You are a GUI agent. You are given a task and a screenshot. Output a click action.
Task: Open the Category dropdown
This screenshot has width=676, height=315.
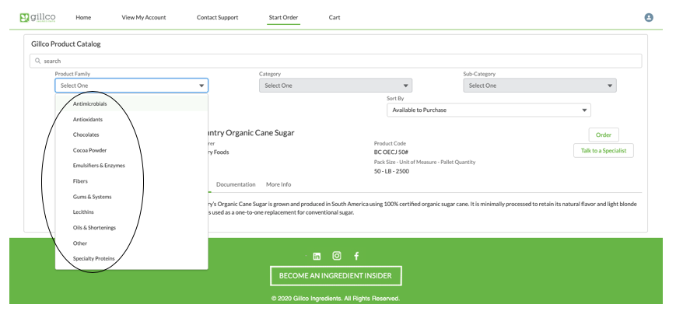[x=335, y=86]
